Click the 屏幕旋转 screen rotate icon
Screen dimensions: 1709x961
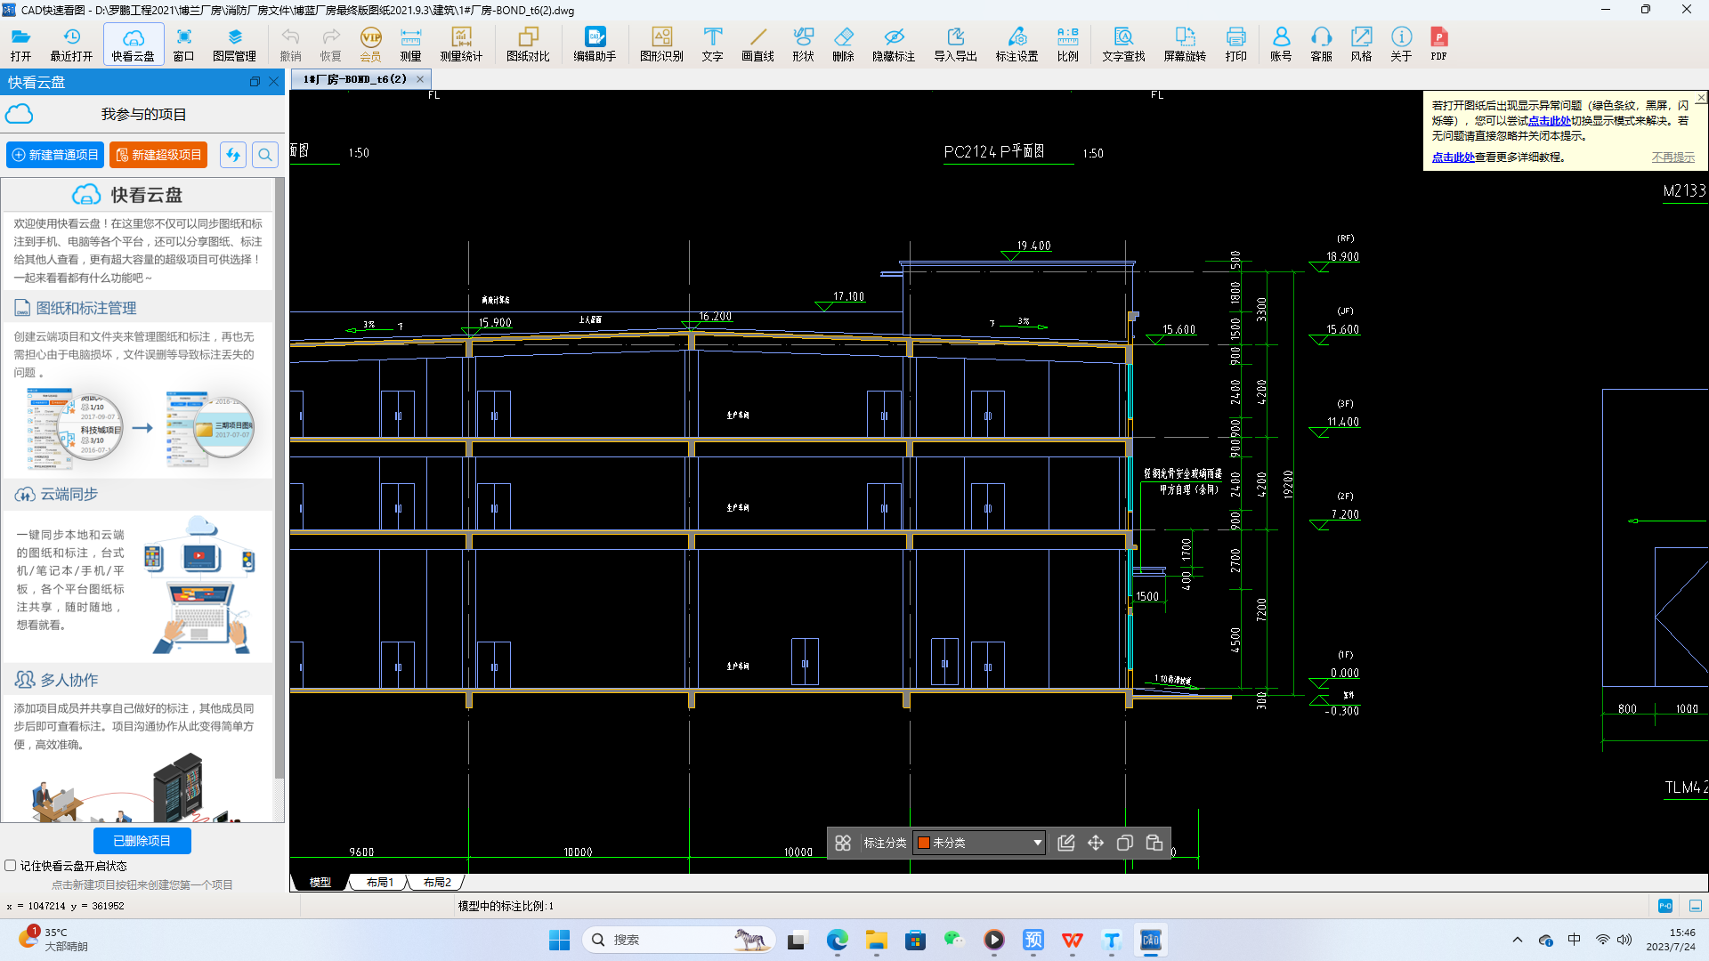(1185, 44)
